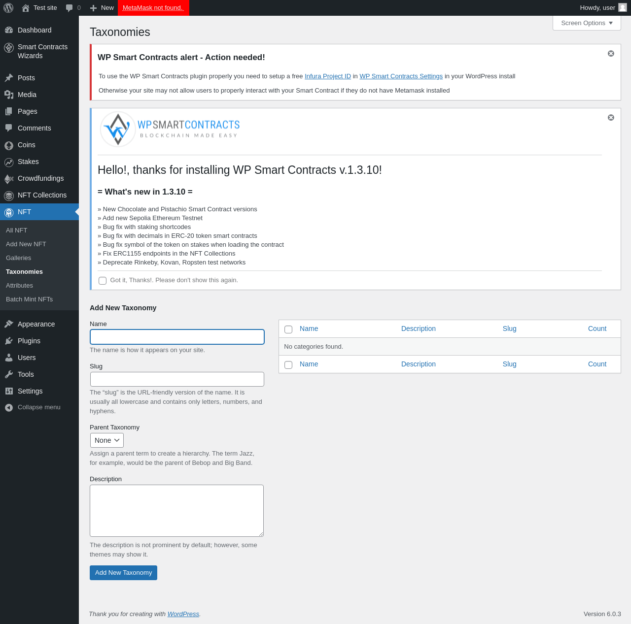Focus the Slug input field

(x=177, y=379)
